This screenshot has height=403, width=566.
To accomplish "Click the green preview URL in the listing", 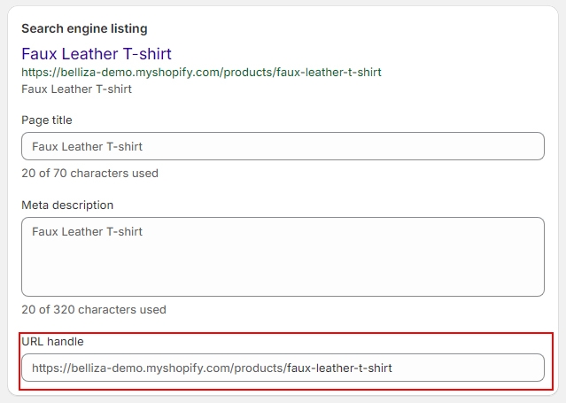I will pos(201,72).
